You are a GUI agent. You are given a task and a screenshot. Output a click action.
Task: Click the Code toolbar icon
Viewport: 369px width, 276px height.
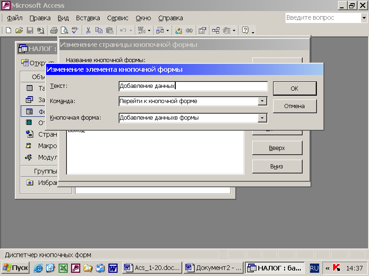click(179, 30)
